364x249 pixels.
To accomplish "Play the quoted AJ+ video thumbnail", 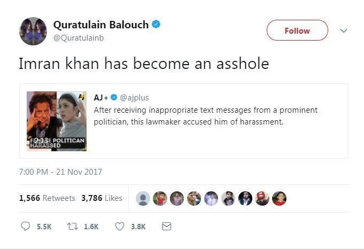I will pyautogui.click(x=57, y=121).
